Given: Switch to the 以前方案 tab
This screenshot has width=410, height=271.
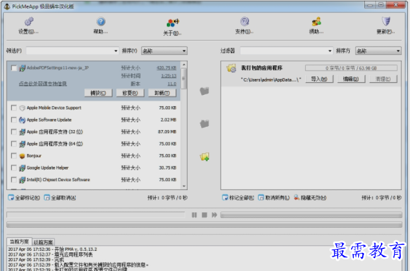Looking at the screenshot, I should (x=43, y=243).
